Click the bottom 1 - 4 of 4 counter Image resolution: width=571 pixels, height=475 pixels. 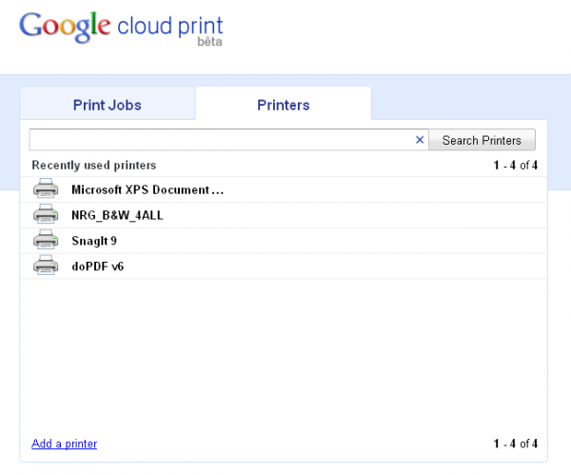(515, 444)
